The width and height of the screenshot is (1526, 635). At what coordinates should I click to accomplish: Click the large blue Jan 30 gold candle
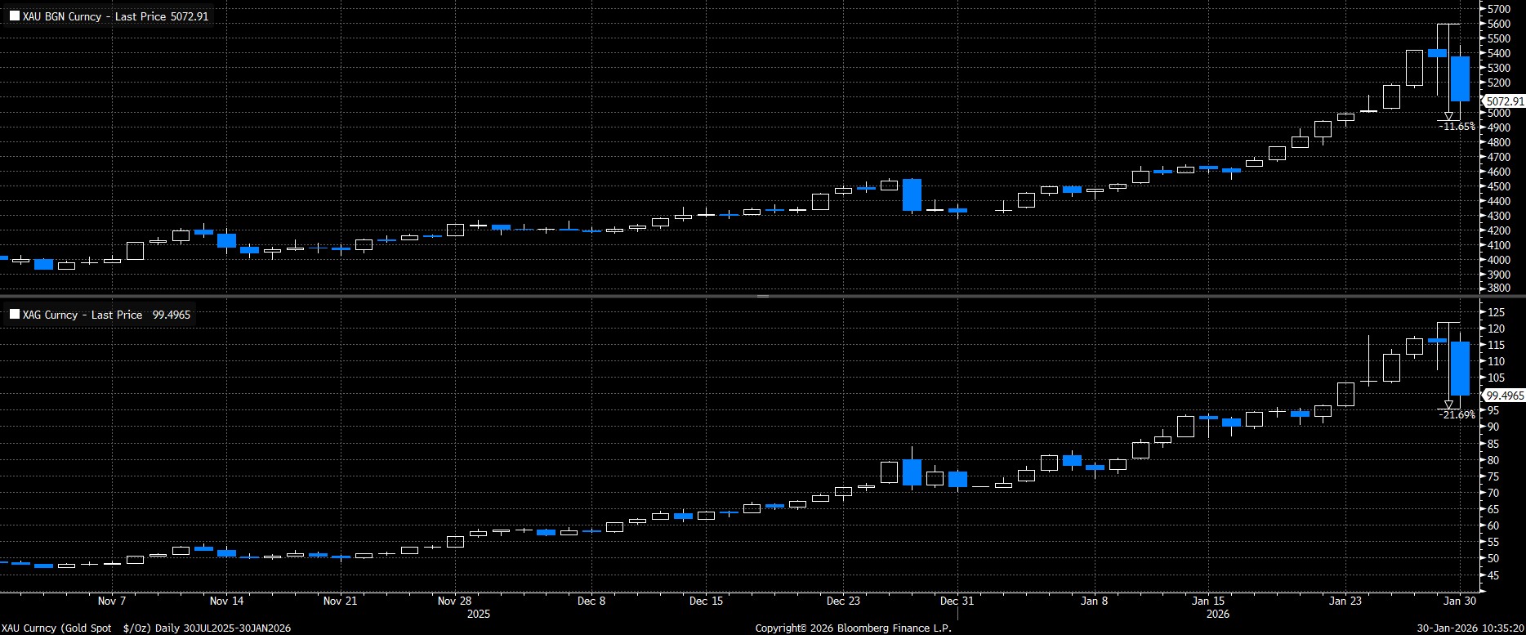tap(1460, 78)
